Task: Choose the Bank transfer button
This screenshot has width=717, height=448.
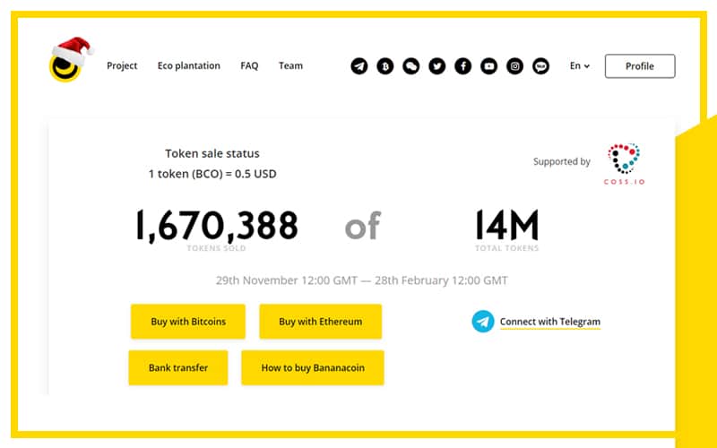Action: click(178, 367)
